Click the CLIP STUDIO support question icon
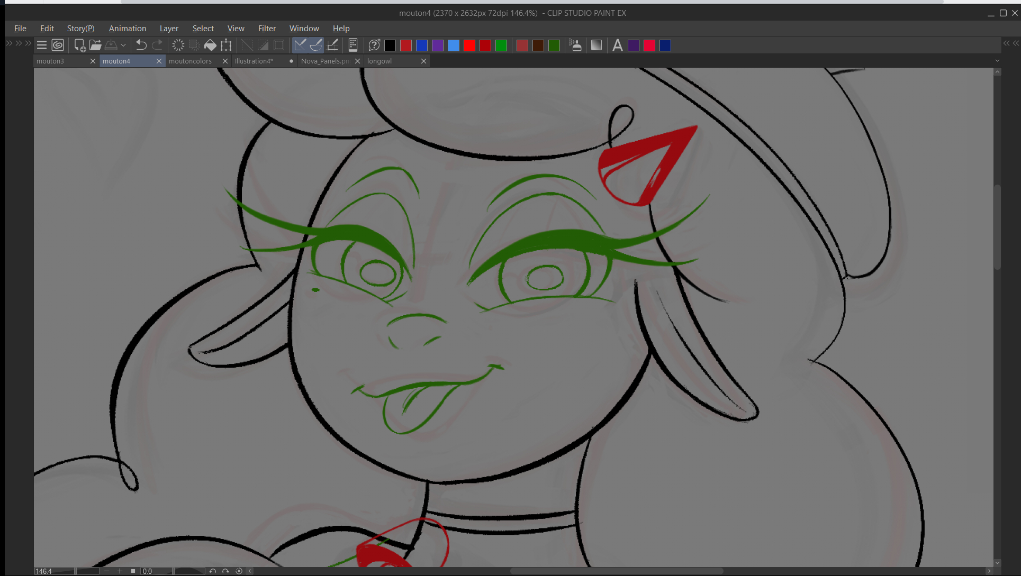The height and width of the screenshot is (576, 1021). click(374, 45)
